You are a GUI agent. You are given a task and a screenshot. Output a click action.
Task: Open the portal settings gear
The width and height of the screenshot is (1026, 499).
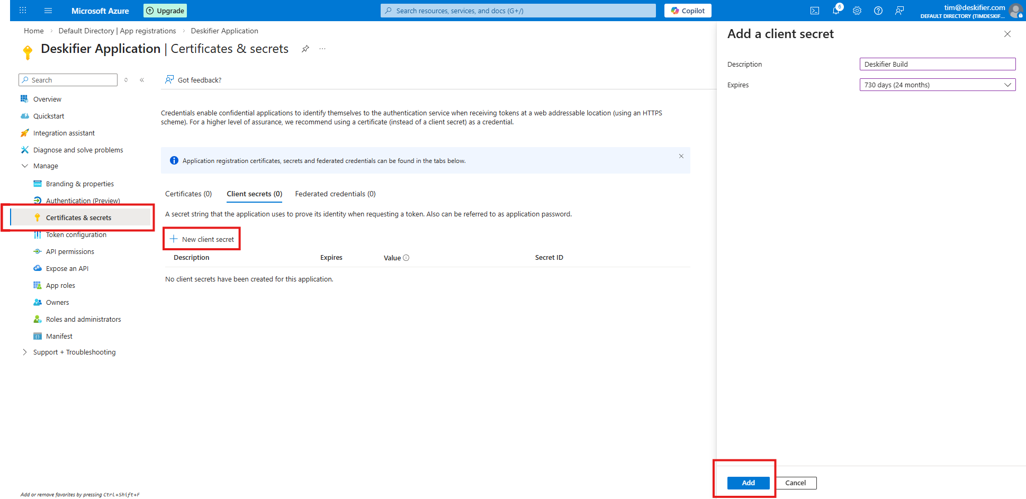(857, 11)
